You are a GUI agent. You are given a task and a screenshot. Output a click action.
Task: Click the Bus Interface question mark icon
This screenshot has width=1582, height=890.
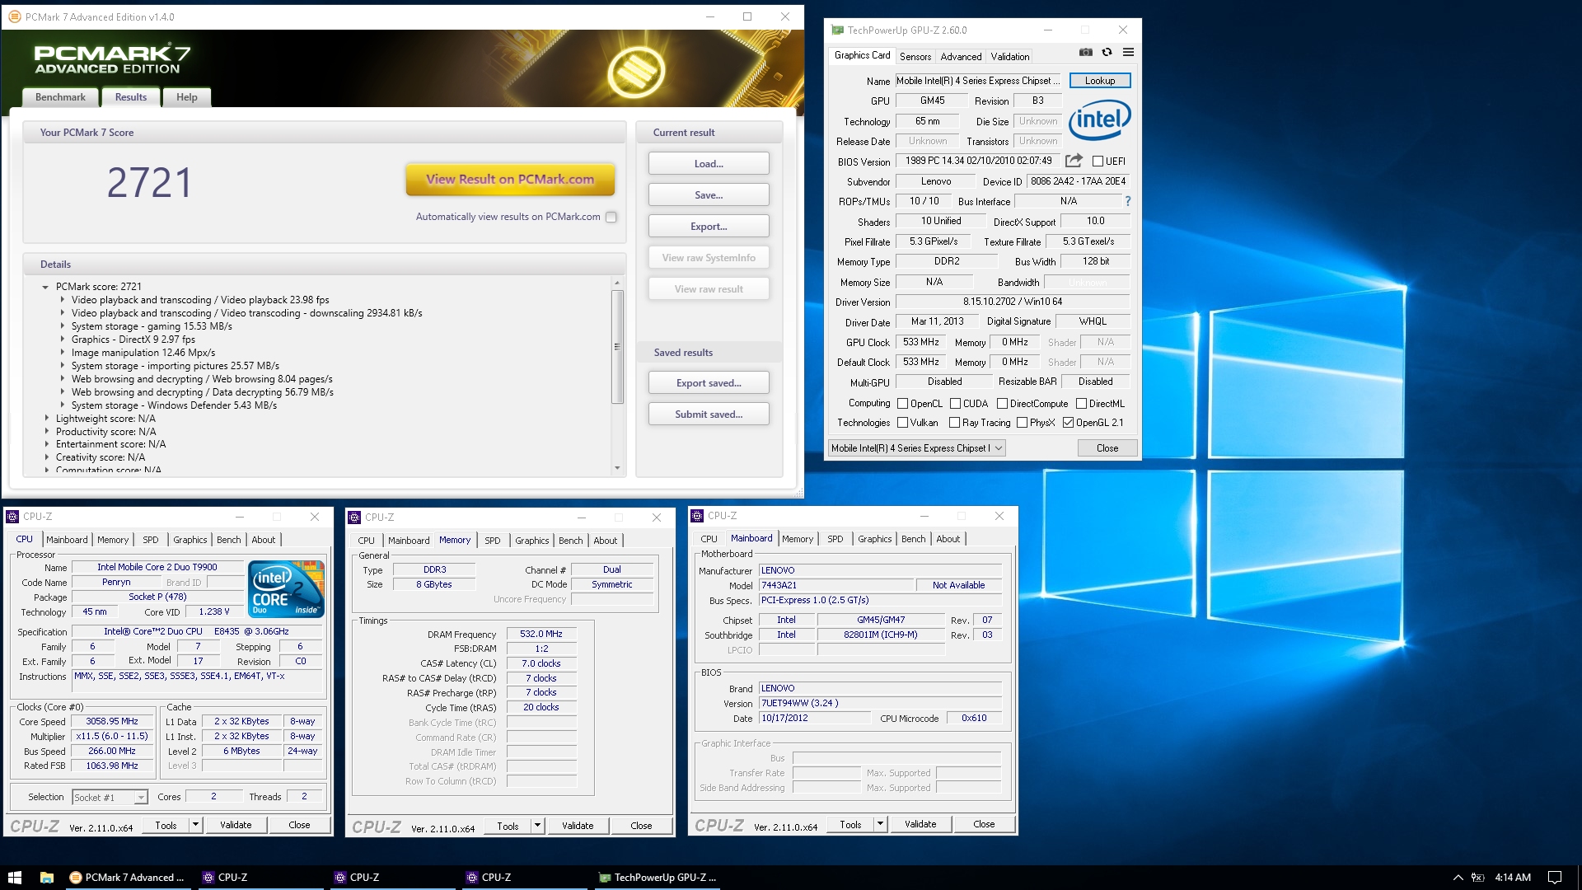[1128, 201]
